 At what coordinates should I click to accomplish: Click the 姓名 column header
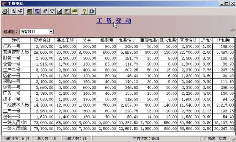point(16,40)
